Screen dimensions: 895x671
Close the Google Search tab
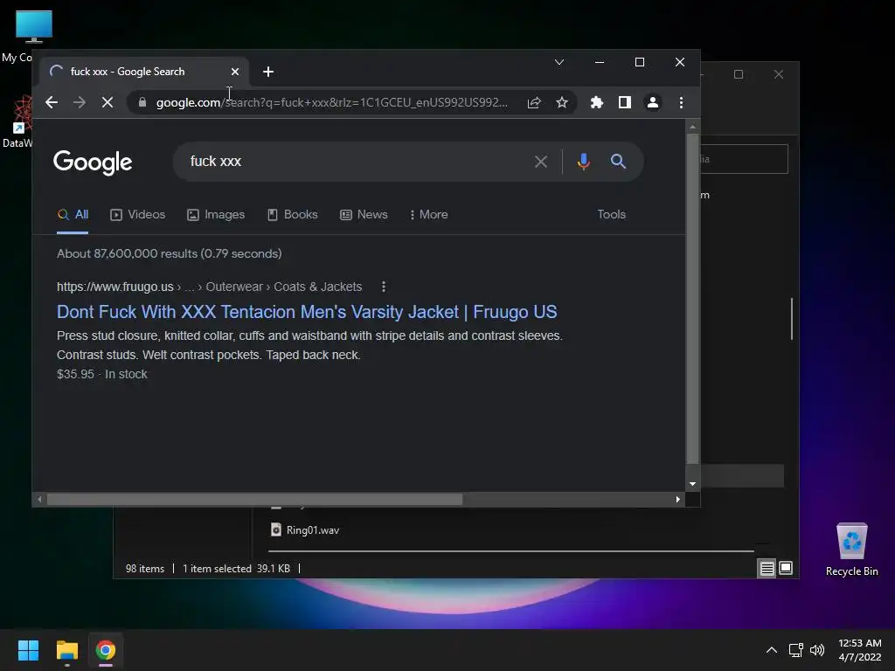click(x=235, y=72)
